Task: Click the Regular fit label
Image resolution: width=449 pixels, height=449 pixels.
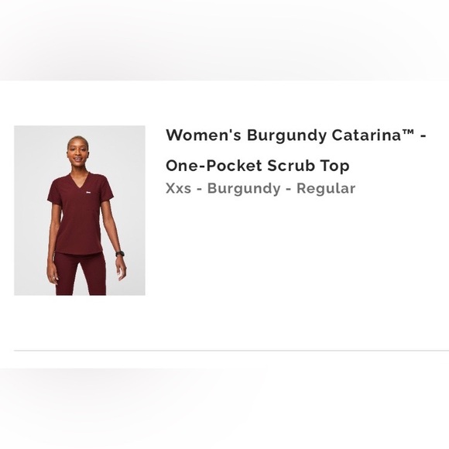Action: [326, 189]
